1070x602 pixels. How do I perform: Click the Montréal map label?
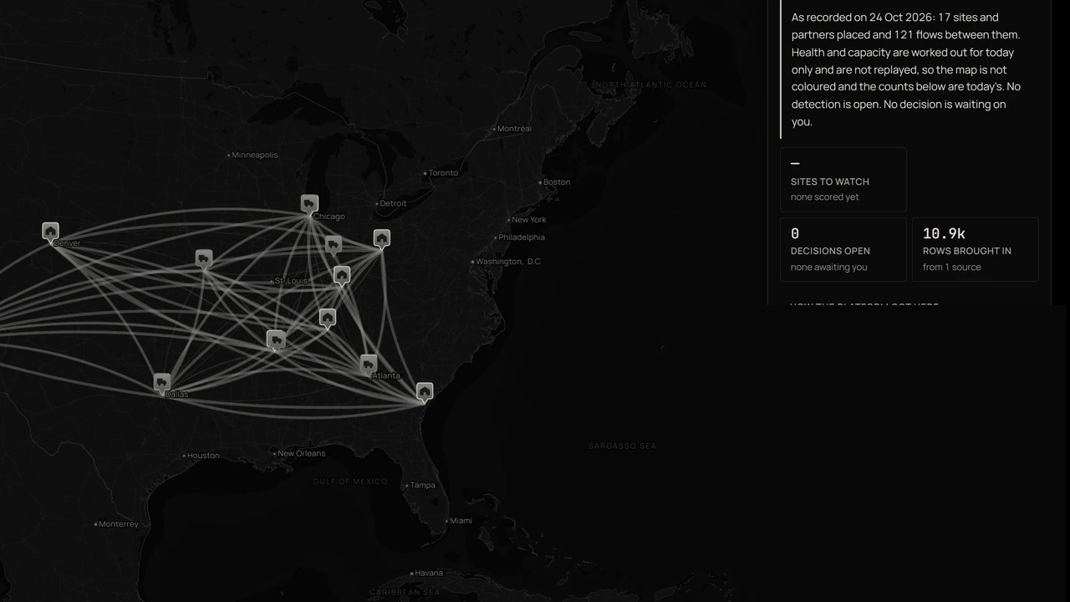click(x=514, y=129)
